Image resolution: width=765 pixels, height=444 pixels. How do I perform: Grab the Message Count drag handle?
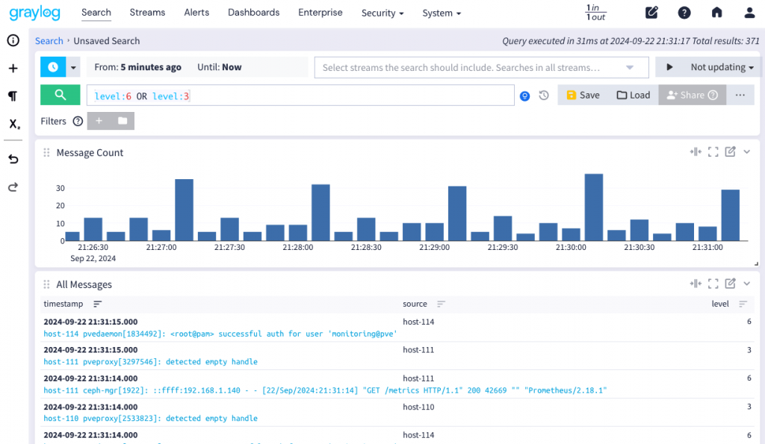coord(46,152)
